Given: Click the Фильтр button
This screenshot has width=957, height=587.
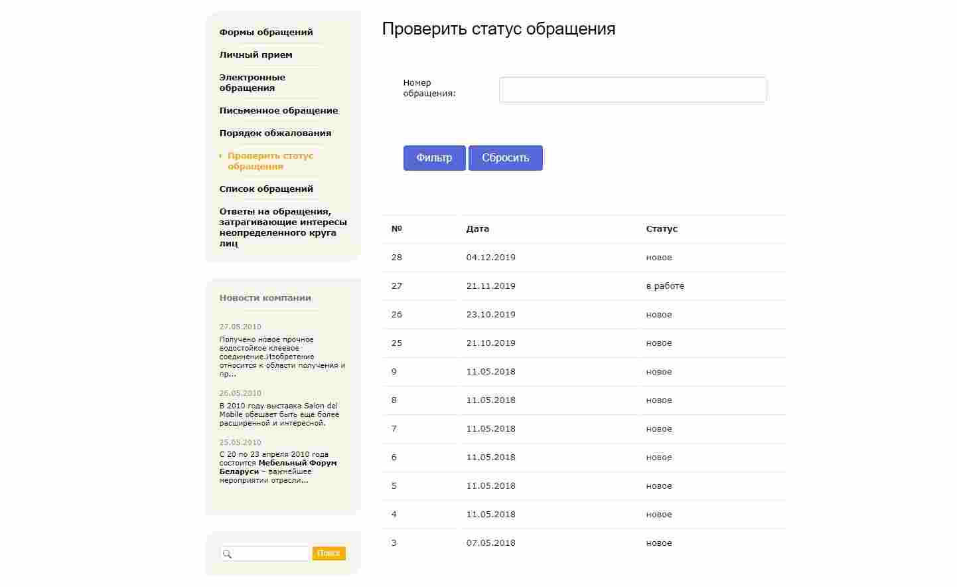Looking at the screenshot, I should coord(434,158).
